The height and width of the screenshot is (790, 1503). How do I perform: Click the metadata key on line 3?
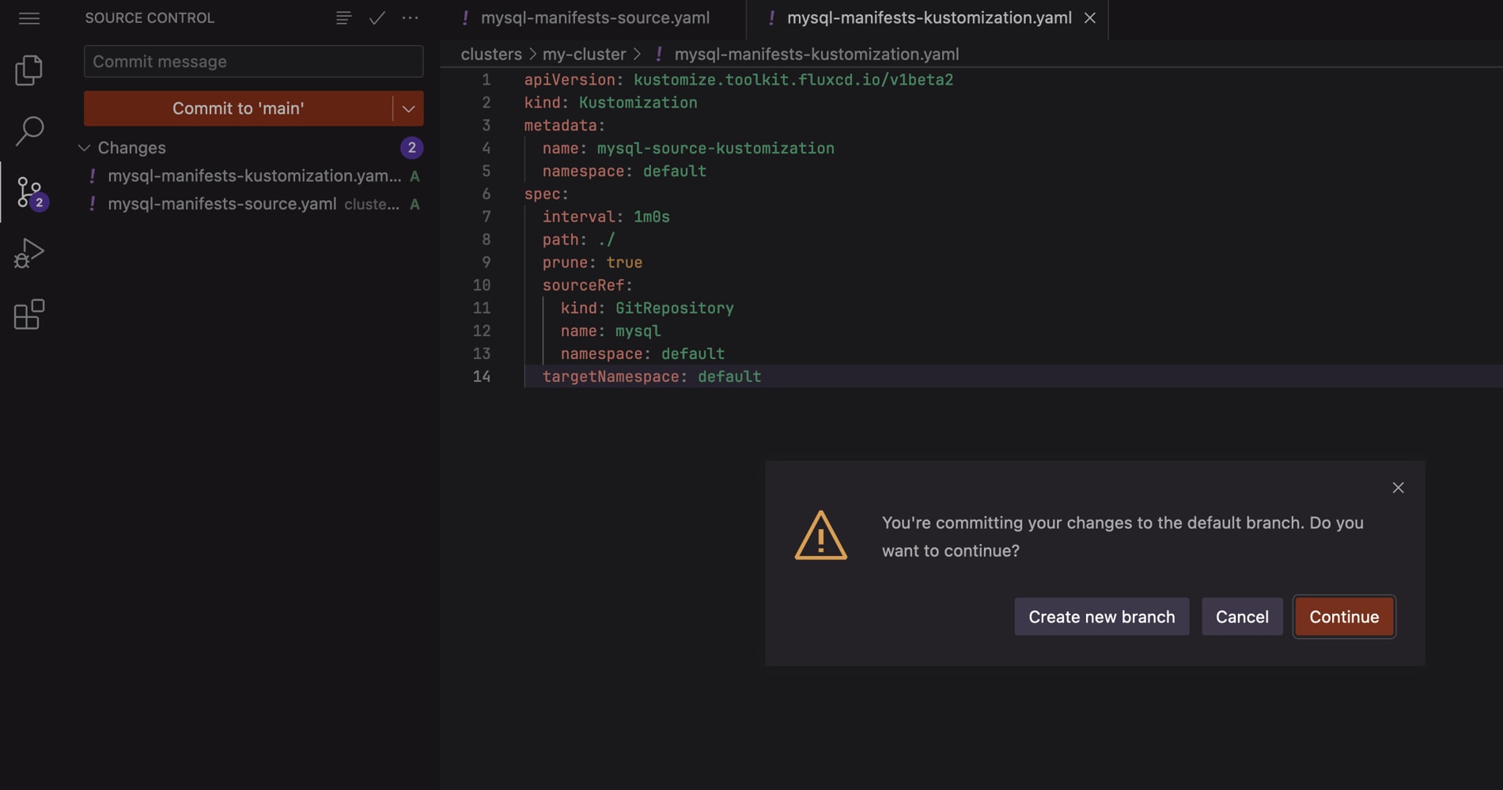pos(560,126)
